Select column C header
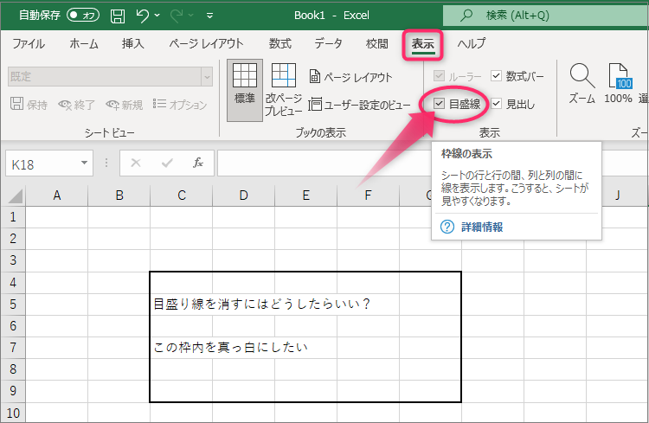649x423 pixels. (182, 195)
